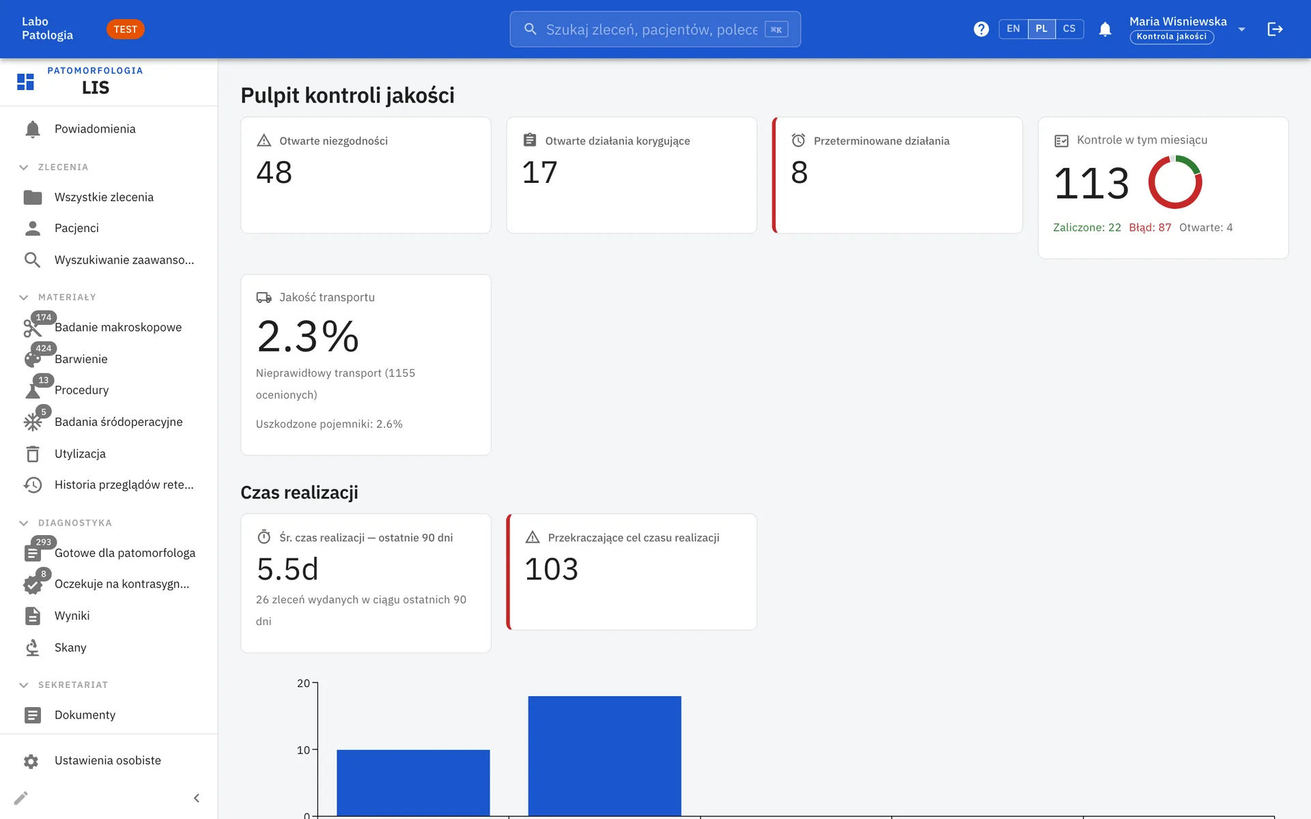Open Utylizacja trash icon

pyautogui.click(x=32, y=454)
